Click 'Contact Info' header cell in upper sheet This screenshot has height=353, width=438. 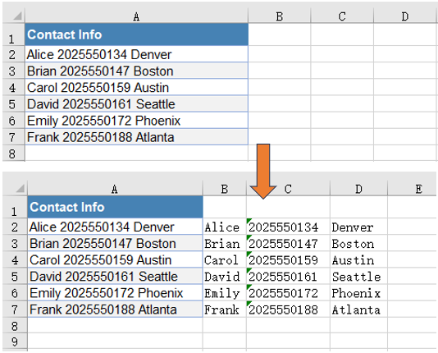[x=136, y=34]
